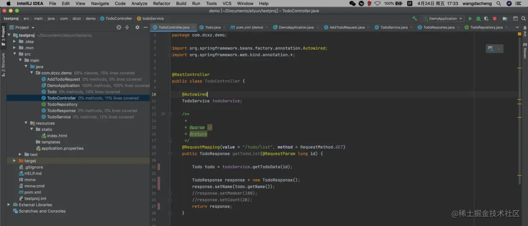Switch to the DemoApplication.java tab
528x226 pixels.
tap(296, 27)
